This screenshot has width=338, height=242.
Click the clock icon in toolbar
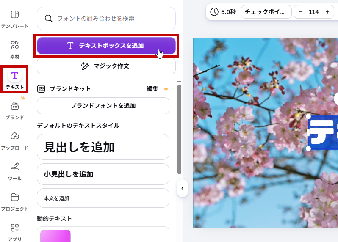(214, 12)
